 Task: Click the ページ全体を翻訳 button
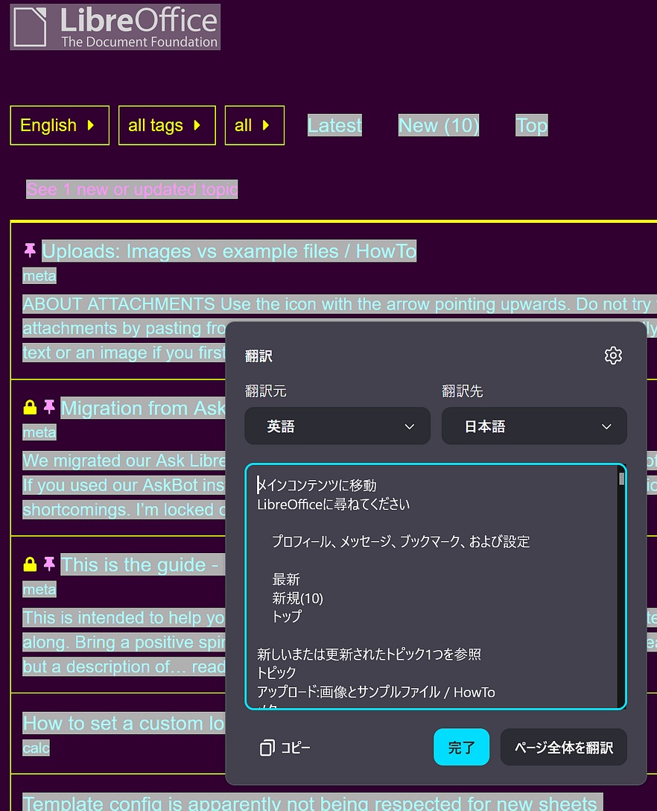(x=563, y=748)
